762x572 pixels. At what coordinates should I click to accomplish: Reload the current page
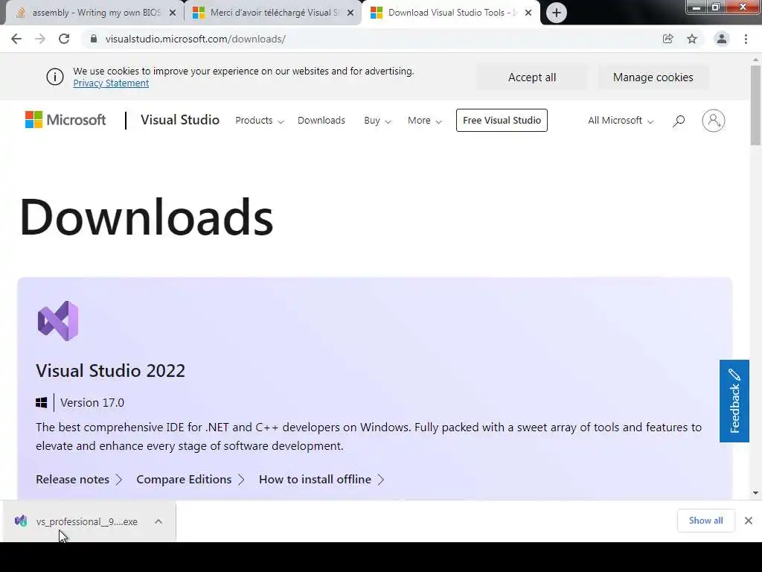coord(64,39)
